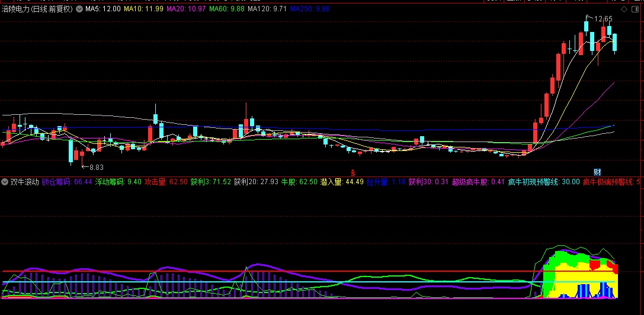
Task: Click the red 攻击量: 62.50 label
Action: tap(166, 182)
